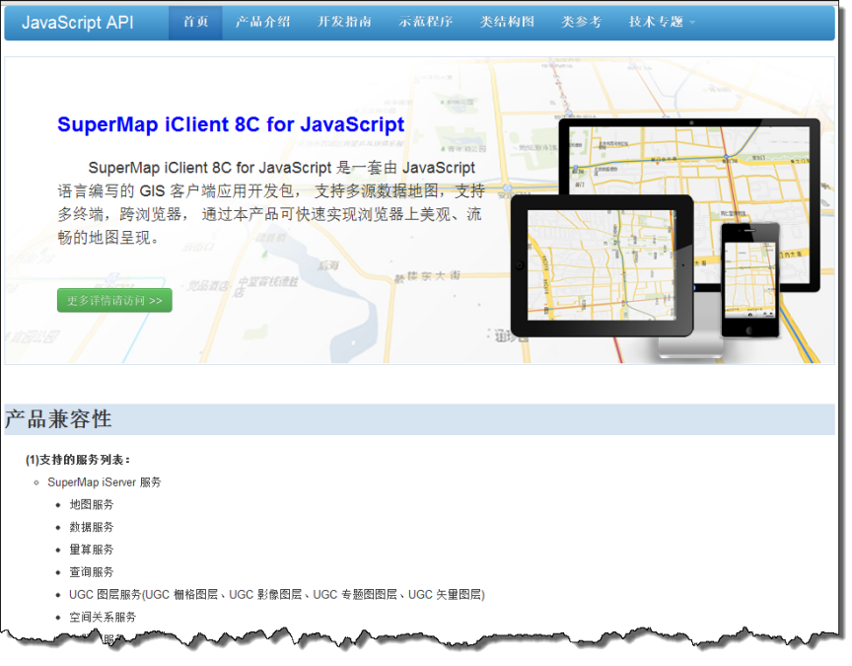Open the 类参考 navigation item

581,22
